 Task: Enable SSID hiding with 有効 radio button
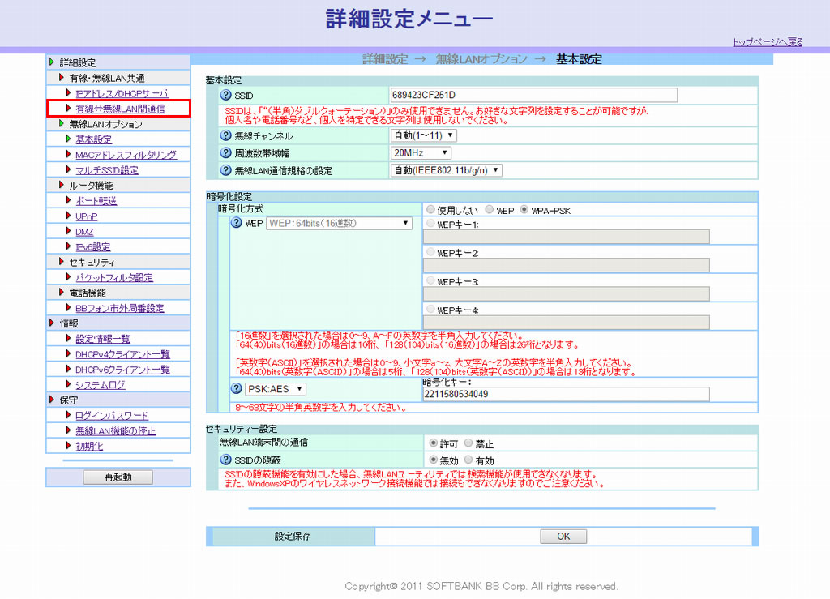pos(468,459)
